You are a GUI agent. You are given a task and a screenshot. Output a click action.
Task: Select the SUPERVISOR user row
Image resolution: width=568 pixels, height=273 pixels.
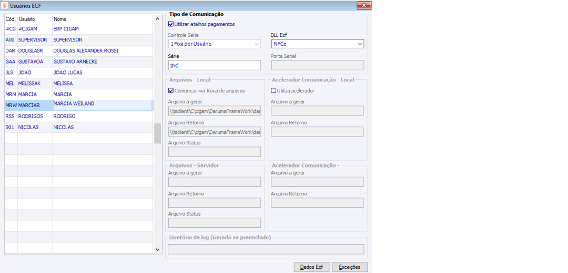pyautogui.click(x=67, y=40)
